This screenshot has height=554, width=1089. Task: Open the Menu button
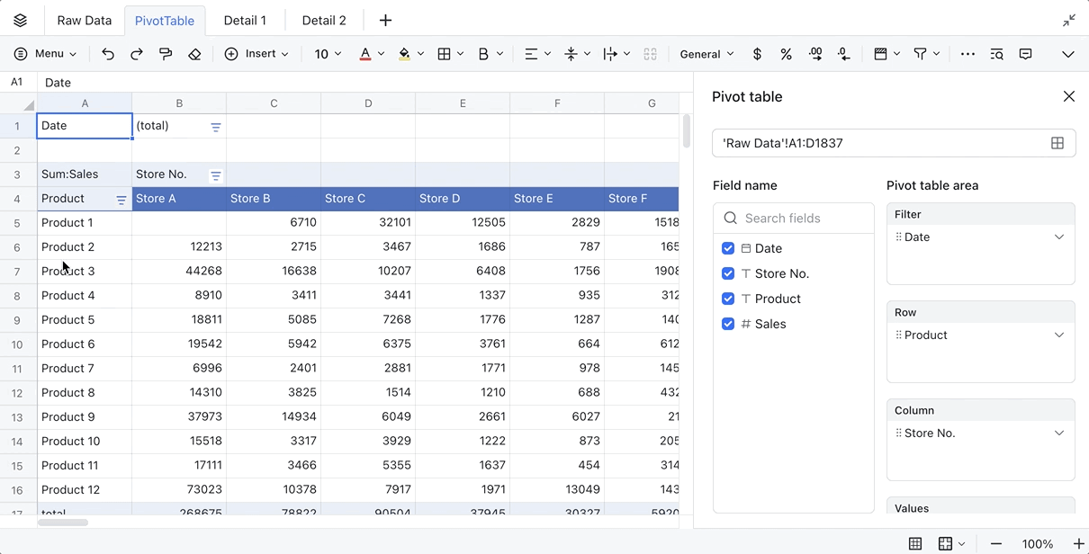[x=45, y=54]
